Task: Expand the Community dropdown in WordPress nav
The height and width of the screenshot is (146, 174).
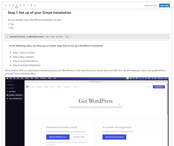Action: pyautogui.click(x=68, y=87)
